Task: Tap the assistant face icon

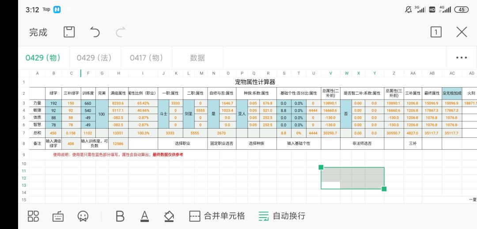Action: coord(83,216)
